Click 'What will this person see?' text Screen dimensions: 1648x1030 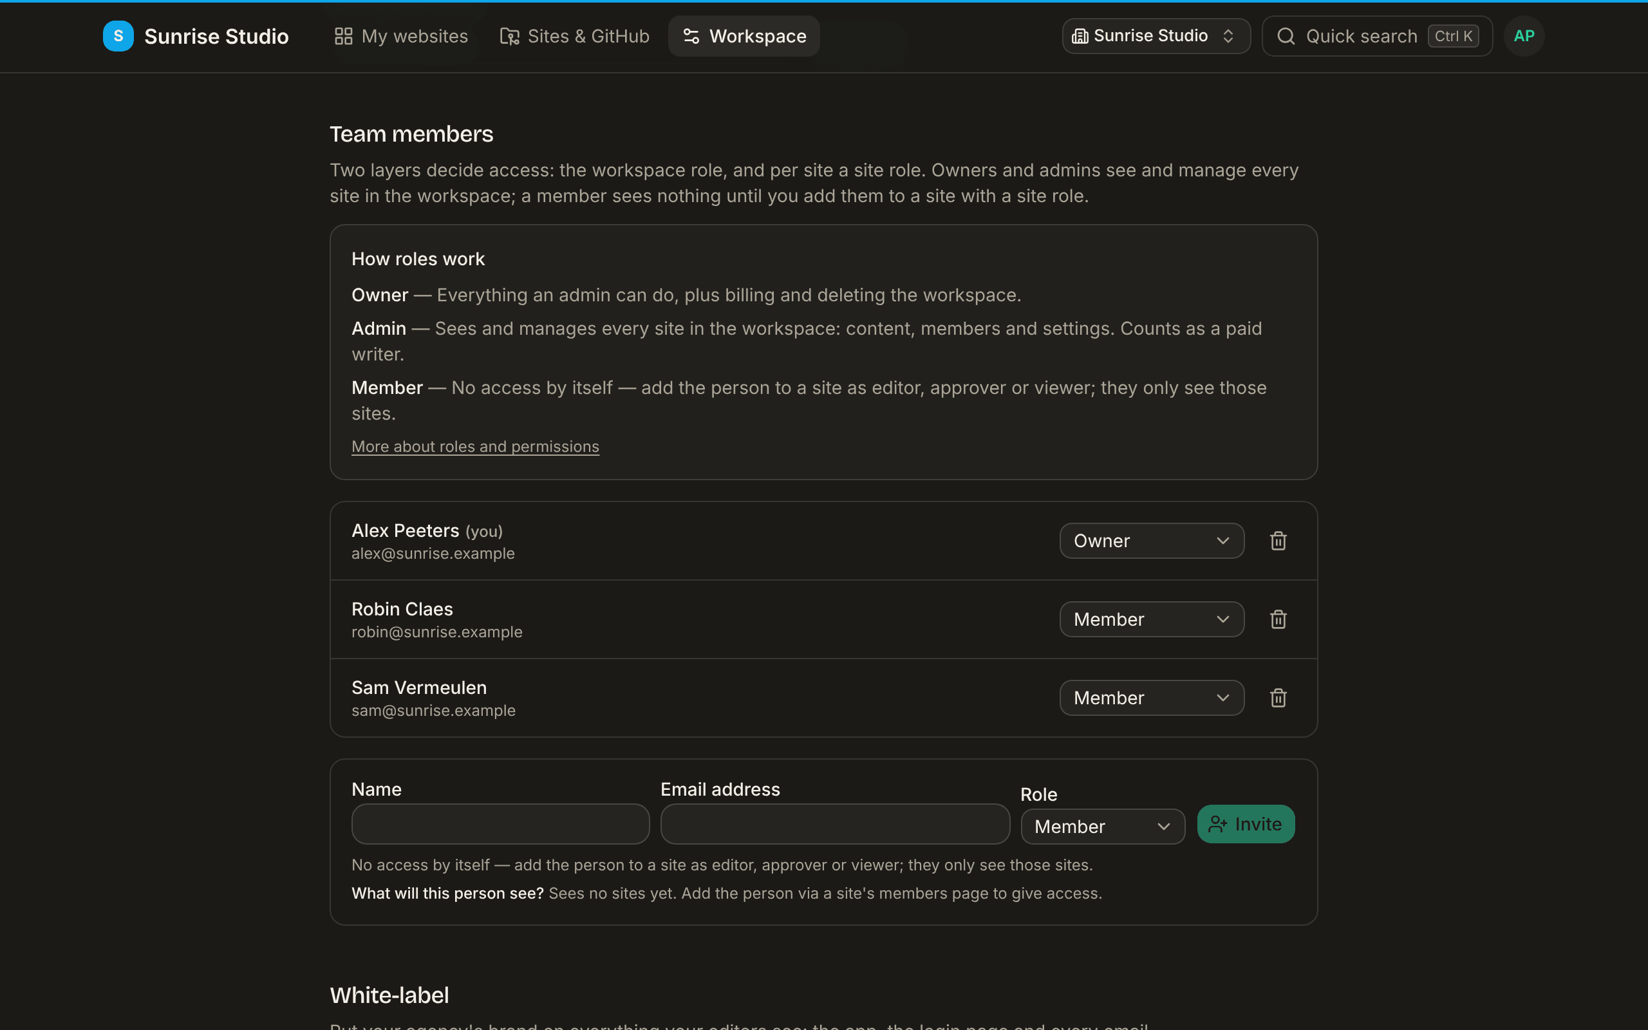(447, 894)
